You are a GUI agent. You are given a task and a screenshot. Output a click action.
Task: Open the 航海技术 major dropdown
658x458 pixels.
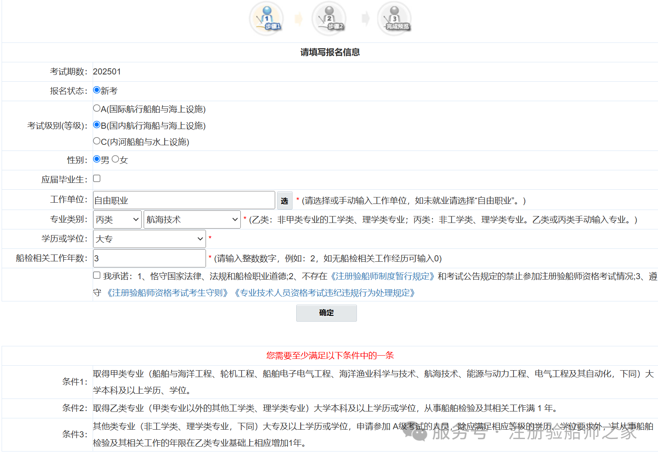point(192,219)
